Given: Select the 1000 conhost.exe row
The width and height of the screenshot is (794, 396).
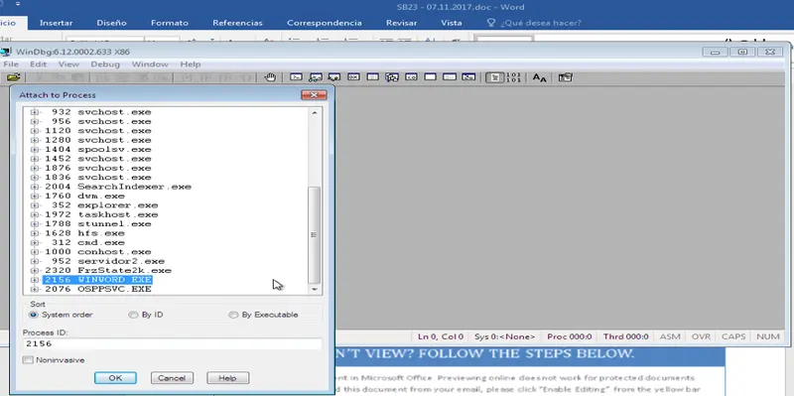Looking at the screenshot, I should pyautogui.click(x=97, y=252).
